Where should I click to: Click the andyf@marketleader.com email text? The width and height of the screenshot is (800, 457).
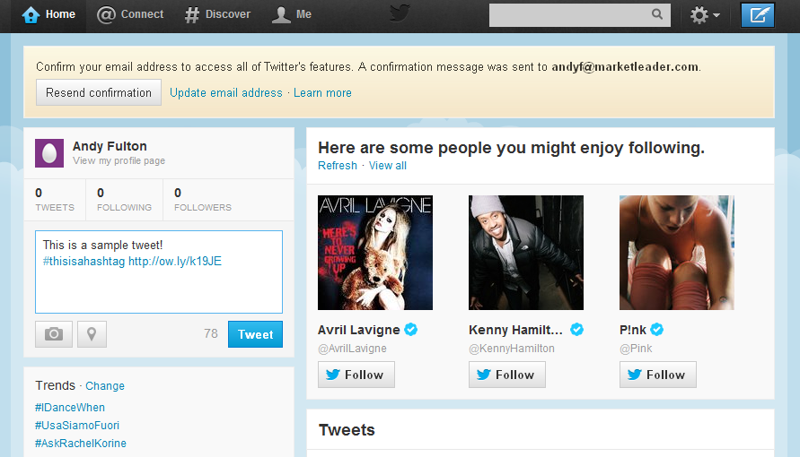(x=625, y=66)
